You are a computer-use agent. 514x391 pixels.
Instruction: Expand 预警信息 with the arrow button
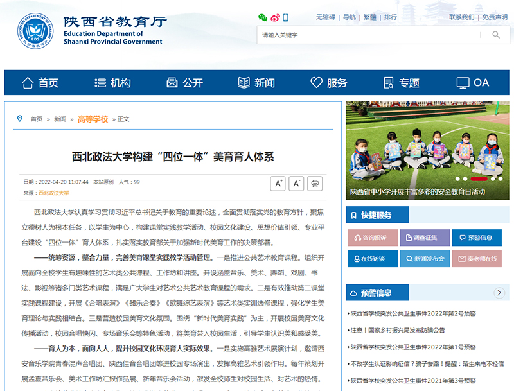point(500,293)
